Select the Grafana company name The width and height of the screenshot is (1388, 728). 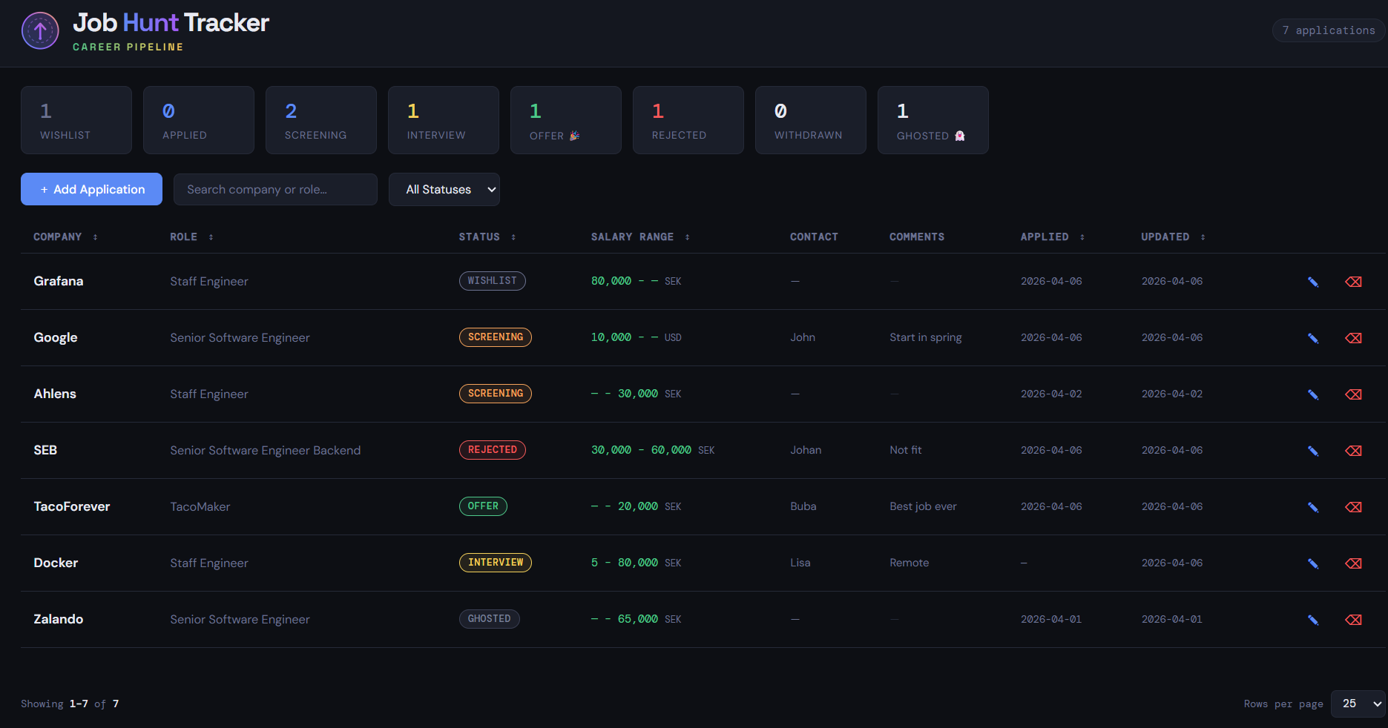[59, 281]
